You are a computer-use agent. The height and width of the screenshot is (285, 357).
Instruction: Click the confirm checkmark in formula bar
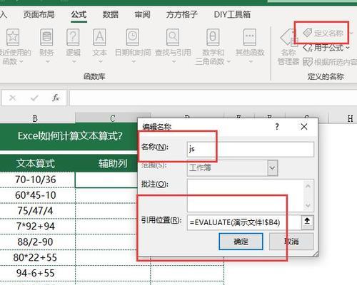point(34,98)
